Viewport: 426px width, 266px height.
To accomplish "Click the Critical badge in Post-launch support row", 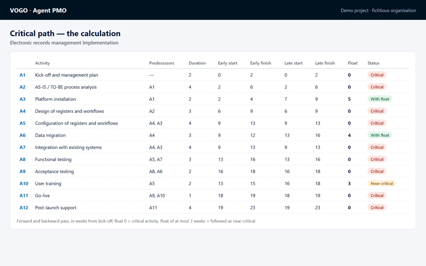I will [377, 207].
